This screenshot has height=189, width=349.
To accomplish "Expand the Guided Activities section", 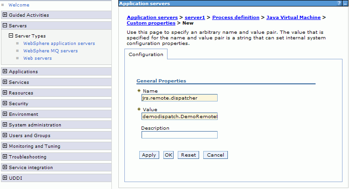I will pyautogui.click(x=5, y=15).
